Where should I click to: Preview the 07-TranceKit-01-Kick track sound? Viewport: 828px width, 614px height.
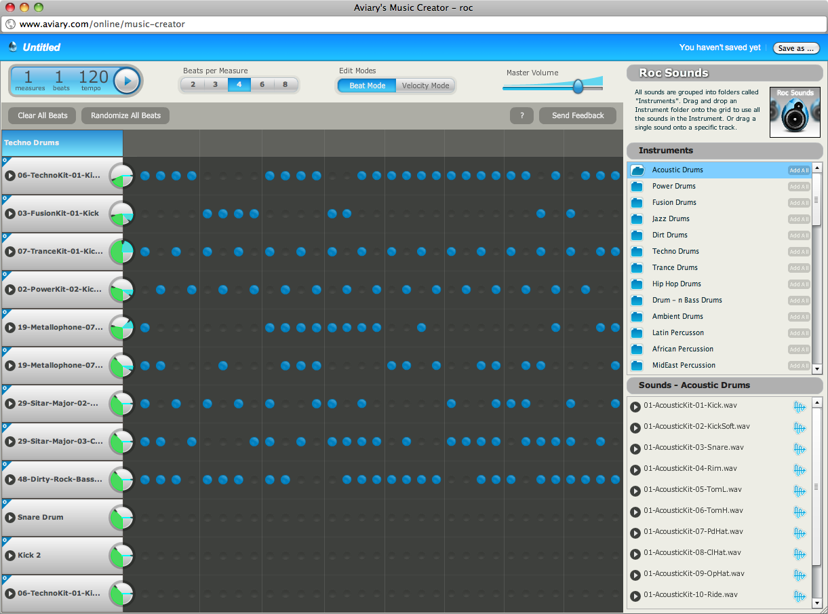pyautogui.click(x=10, y=252)
